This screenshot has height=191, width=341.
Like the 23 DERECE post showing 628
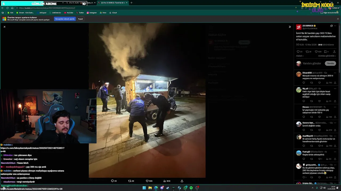318,52
